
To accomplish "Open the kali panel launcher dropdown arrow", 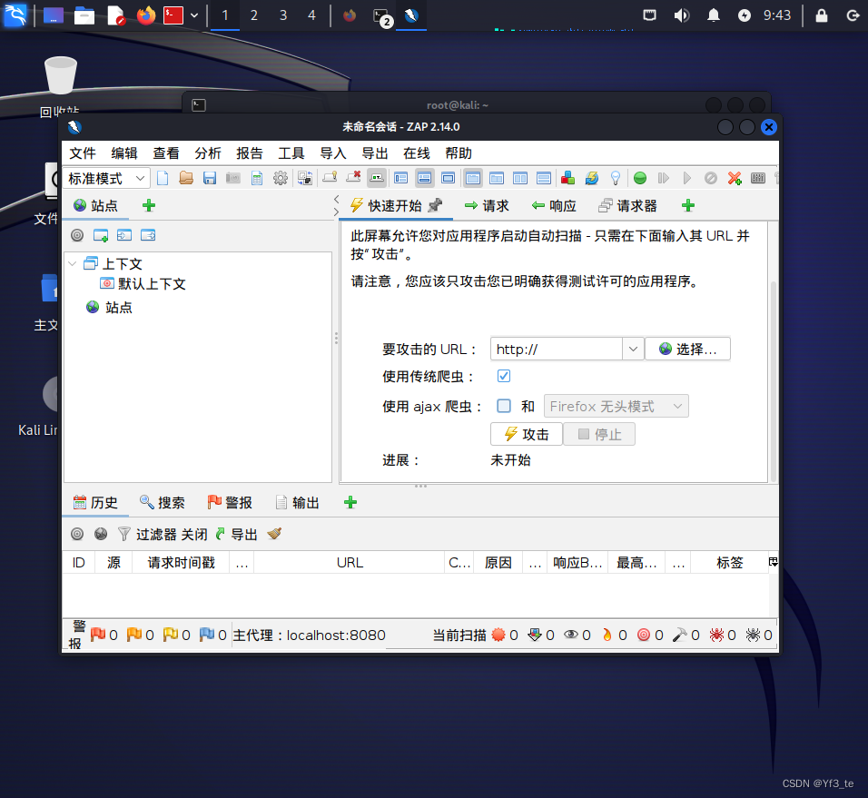I will coord(194,15).
